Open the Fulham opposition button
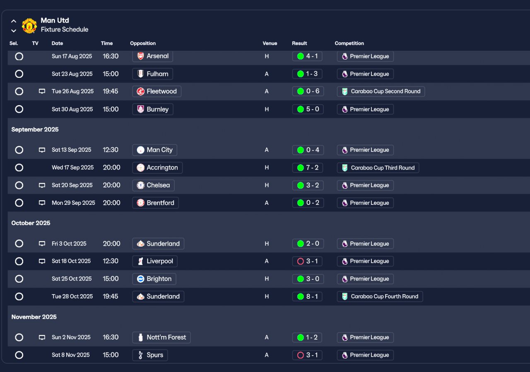The width and height of the screenshot is (530, 372). 153,74
